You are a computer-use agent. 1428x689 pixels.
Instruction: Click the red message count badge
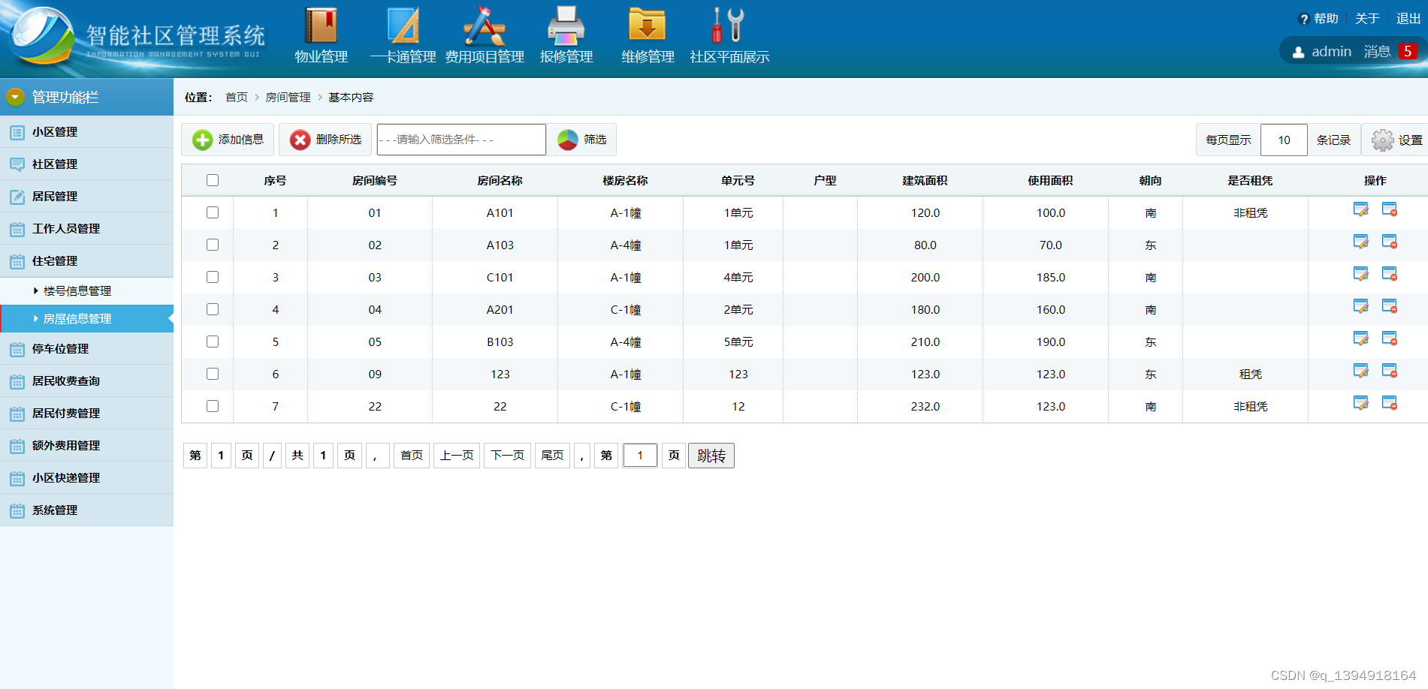click(x=1408, y=51)
